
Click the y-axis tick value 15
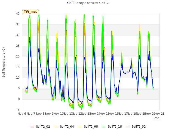click(18, 67)
